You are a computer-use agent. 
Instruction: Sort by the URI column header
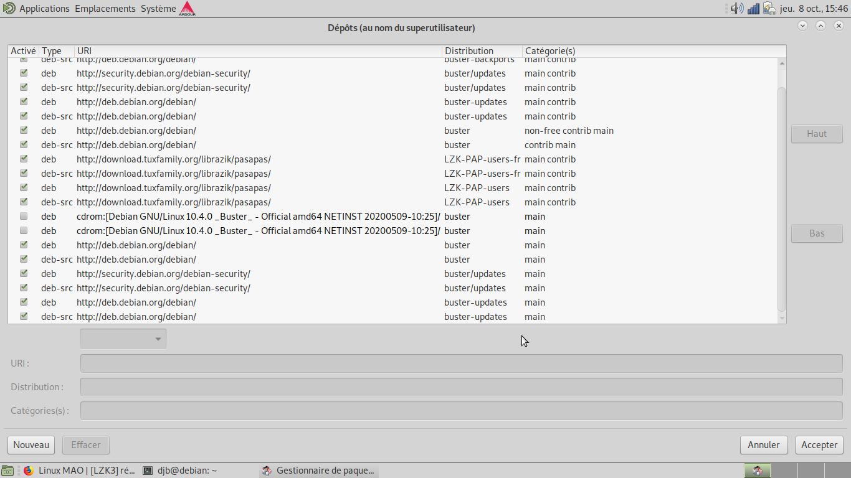tap(258, 51)
